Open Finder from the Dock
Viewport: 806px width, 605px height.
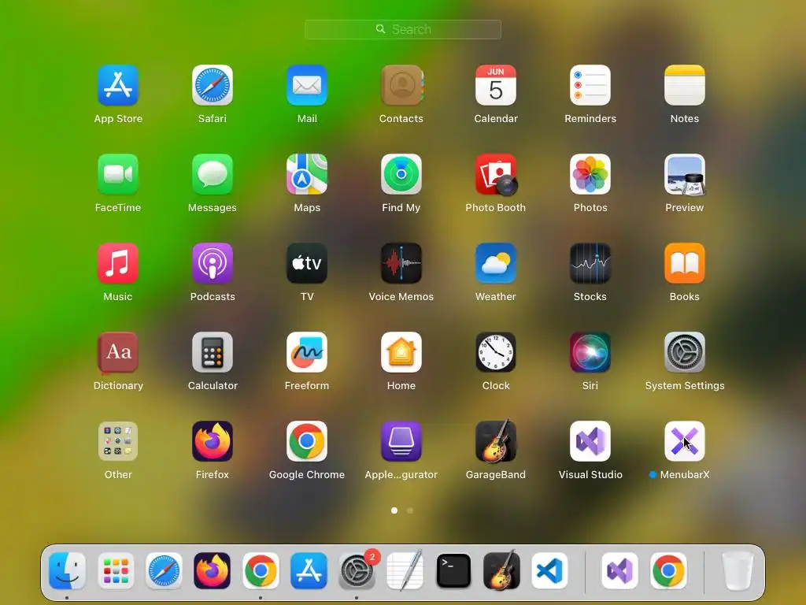(x=68, y=570)
